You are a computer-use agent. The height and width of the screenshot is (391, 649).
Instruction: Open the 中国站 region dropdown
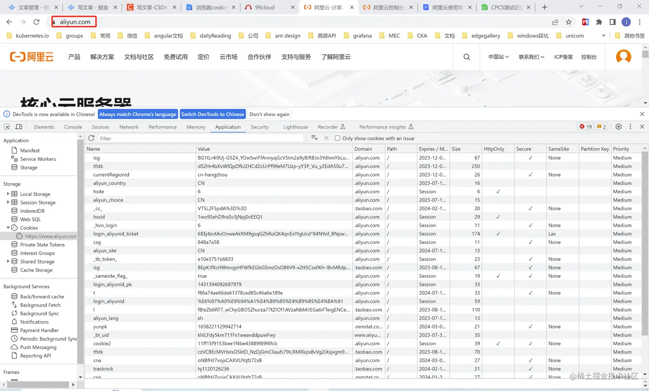pyautogui.click(x=498, y=57)
